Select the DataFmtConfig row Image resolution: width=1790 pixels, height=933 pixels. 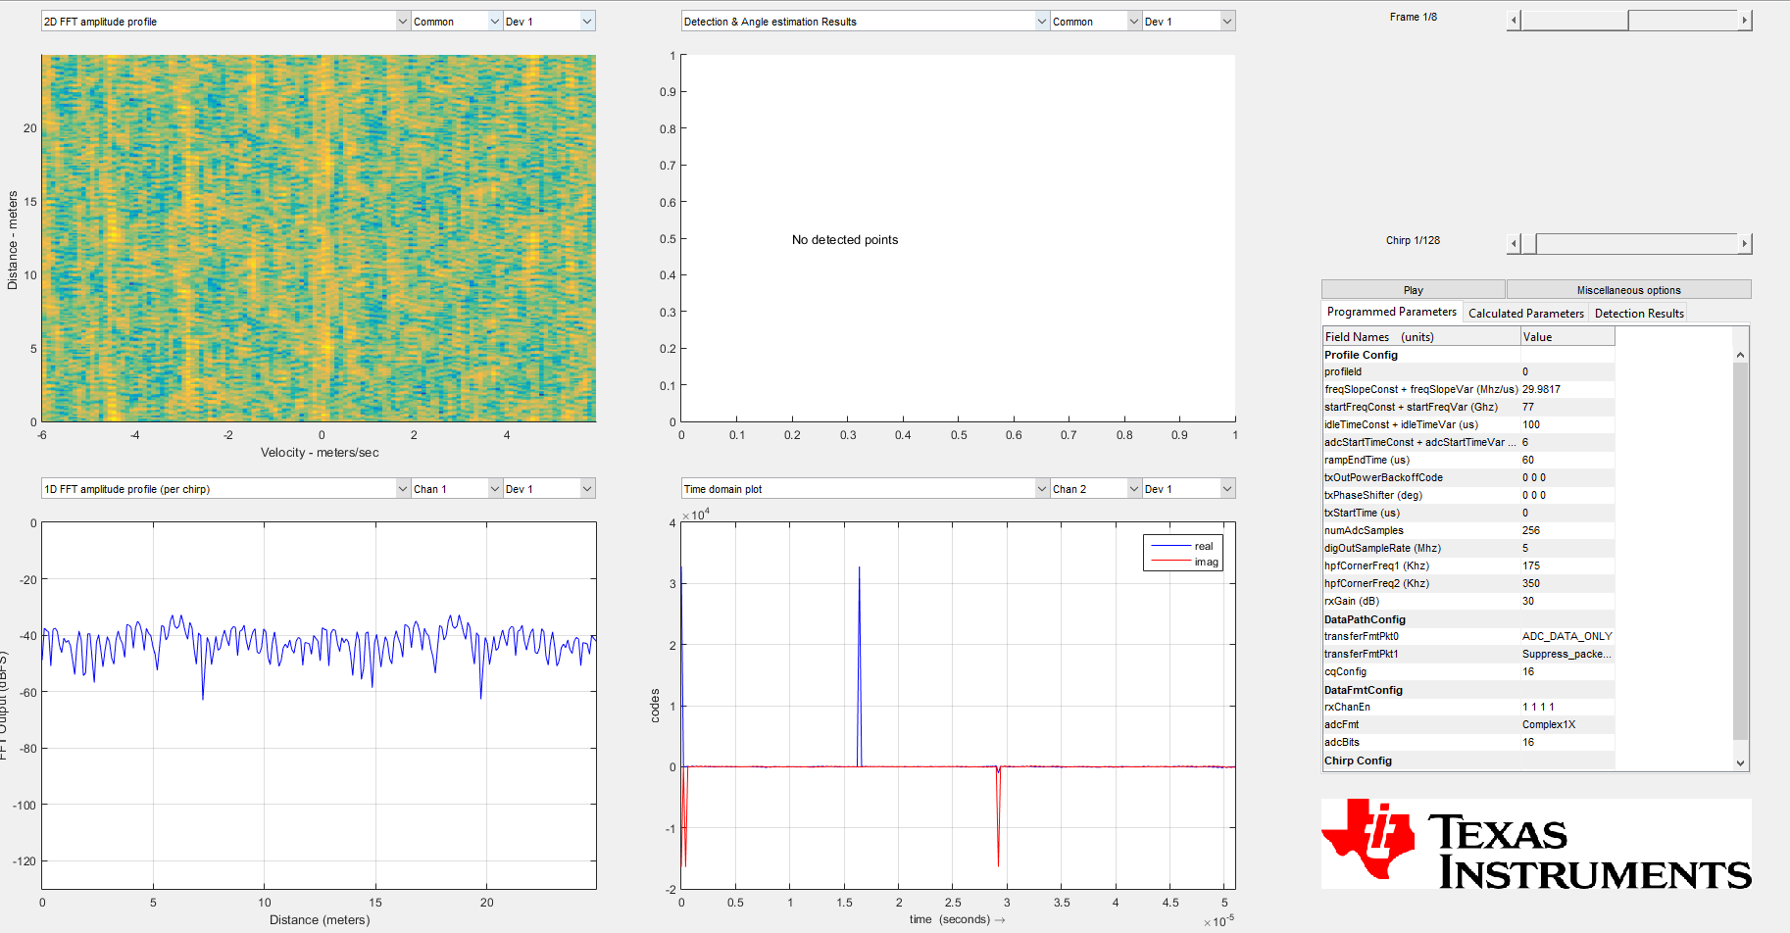pos(1467,690)
